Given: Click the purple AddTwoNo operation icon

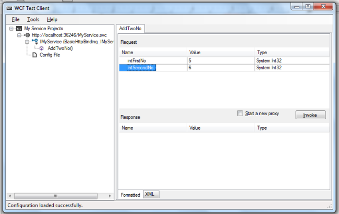Looking at the screenshot, I should point(42,48).
